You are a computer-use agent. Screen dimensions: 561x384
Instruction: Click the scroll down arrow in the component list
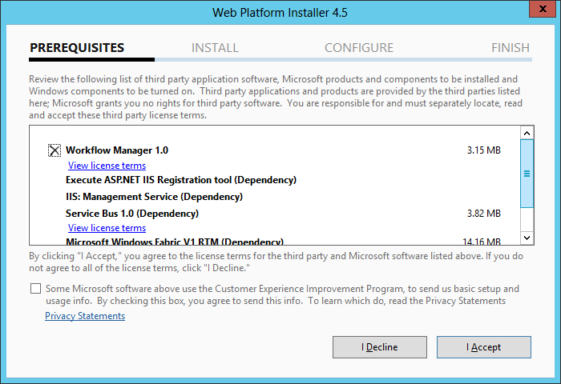point(527,238)
